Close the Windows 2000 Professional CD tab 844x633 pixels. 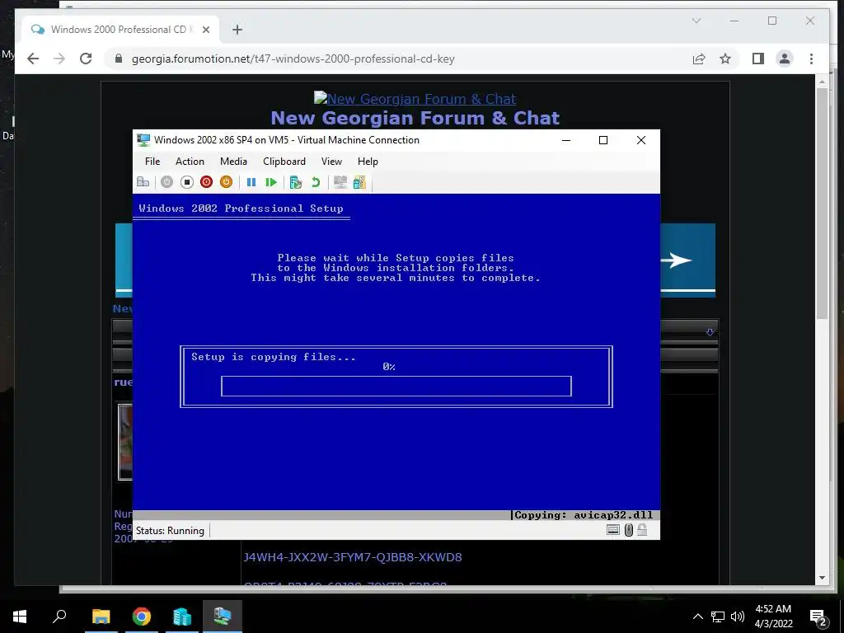click(205, 30)
